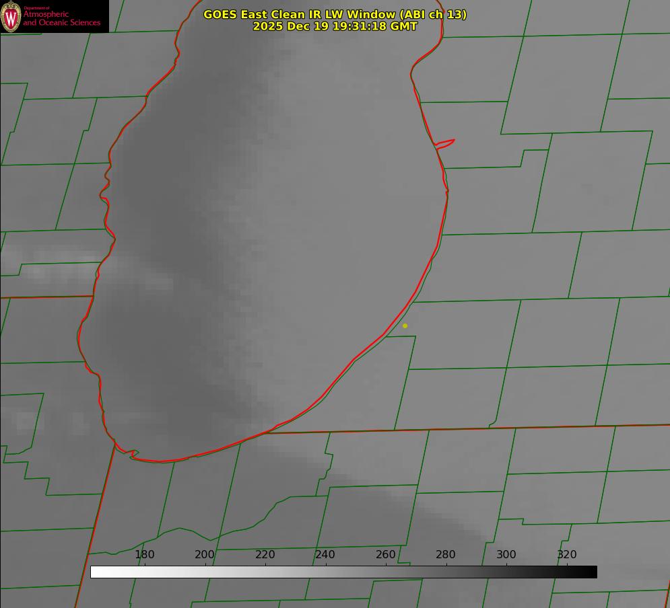Click the 320 colorbar label

567,555
